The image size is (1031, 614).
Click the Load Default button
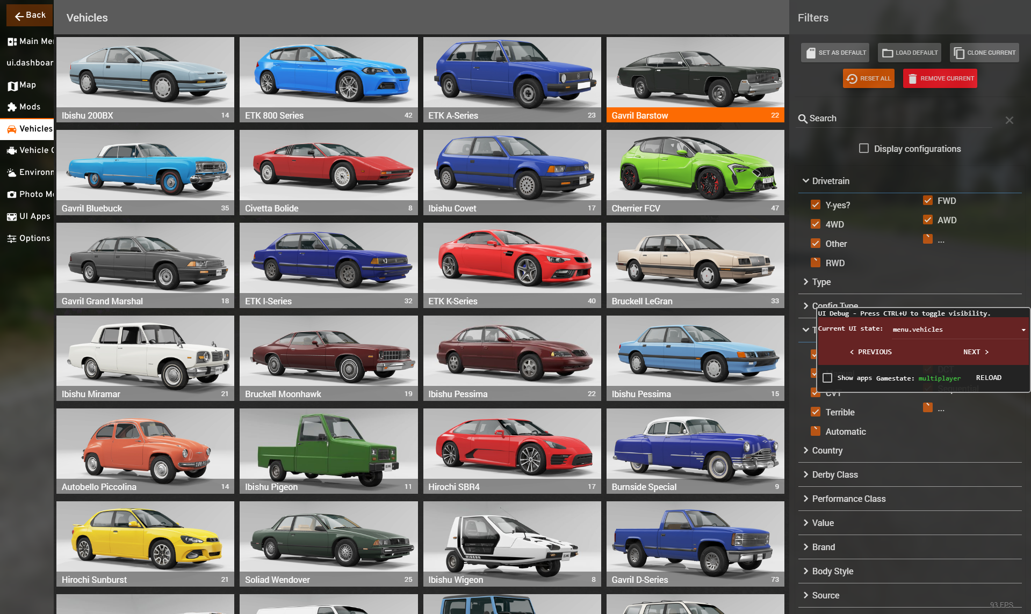910,53
